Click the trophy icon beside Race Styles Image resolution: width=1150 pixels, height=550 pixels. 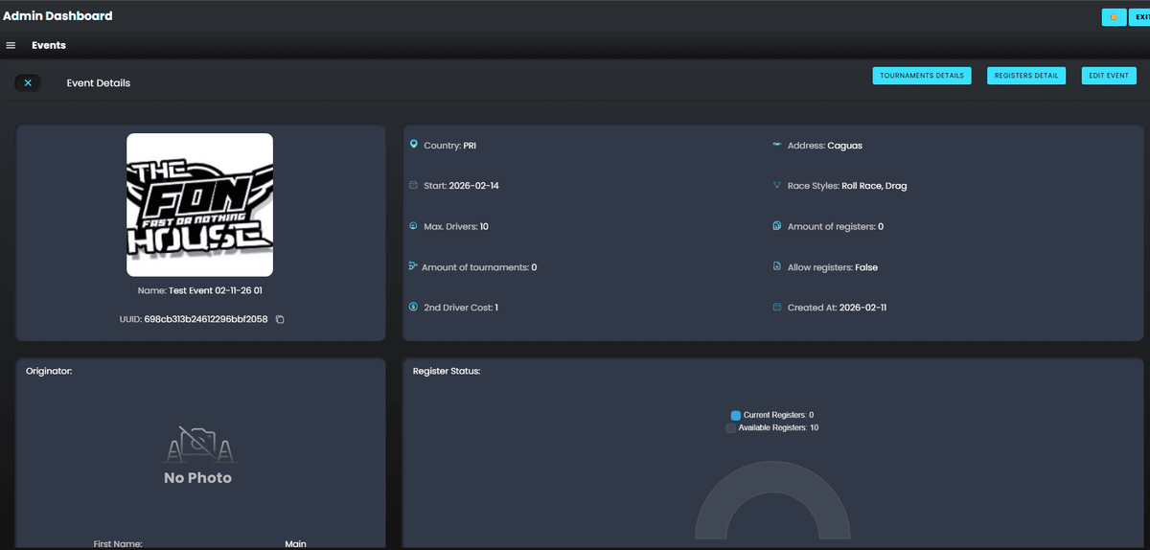point(777,186)
